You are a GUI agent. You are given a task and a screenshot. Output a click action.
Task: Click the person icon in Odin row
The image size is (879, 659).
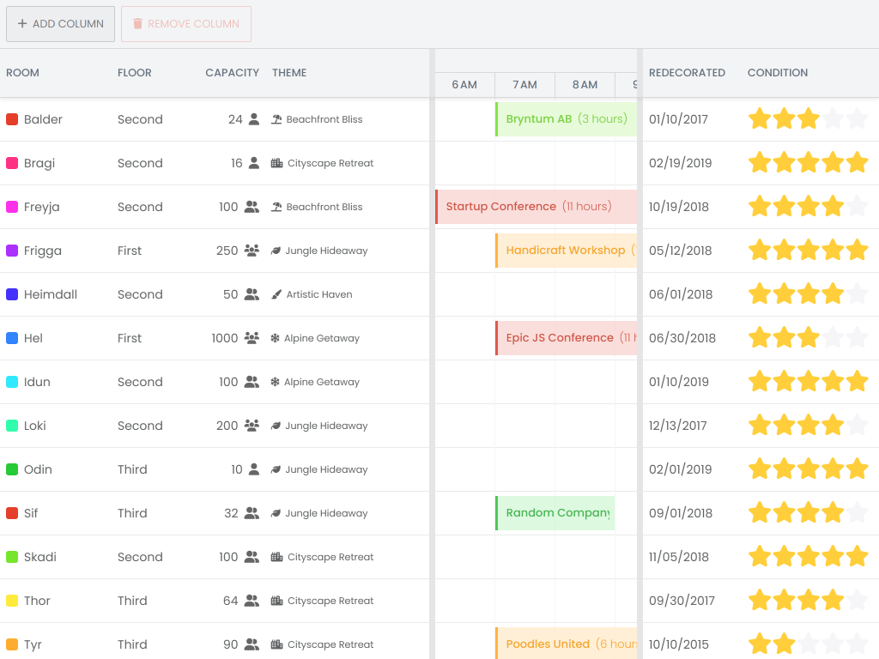click(x=254, y=469)
